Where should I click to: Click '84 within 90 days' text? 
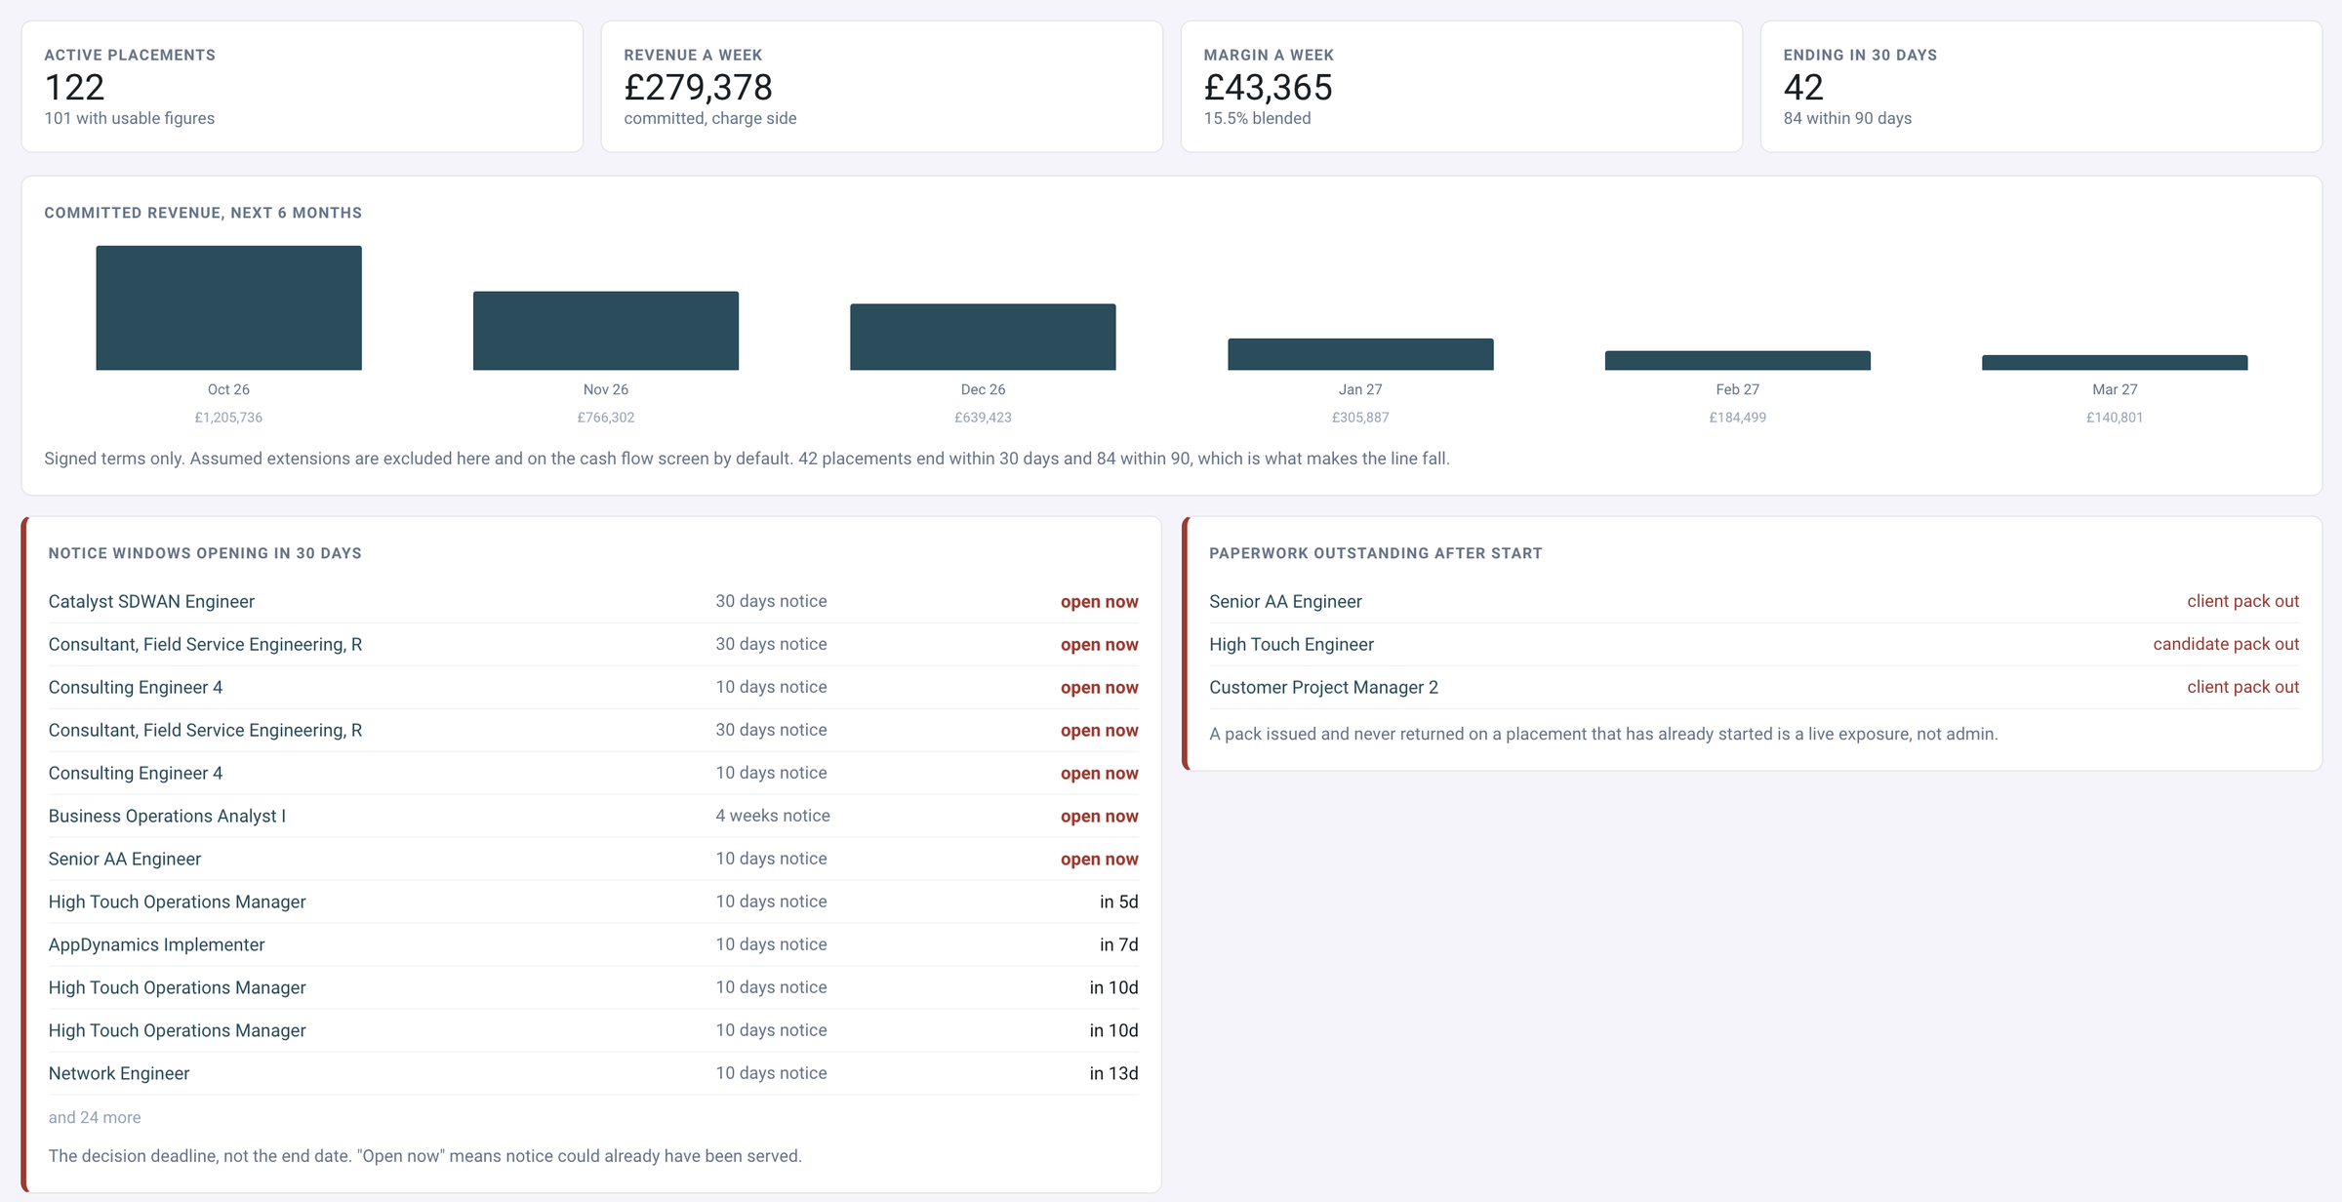[x=1847, y=119]
